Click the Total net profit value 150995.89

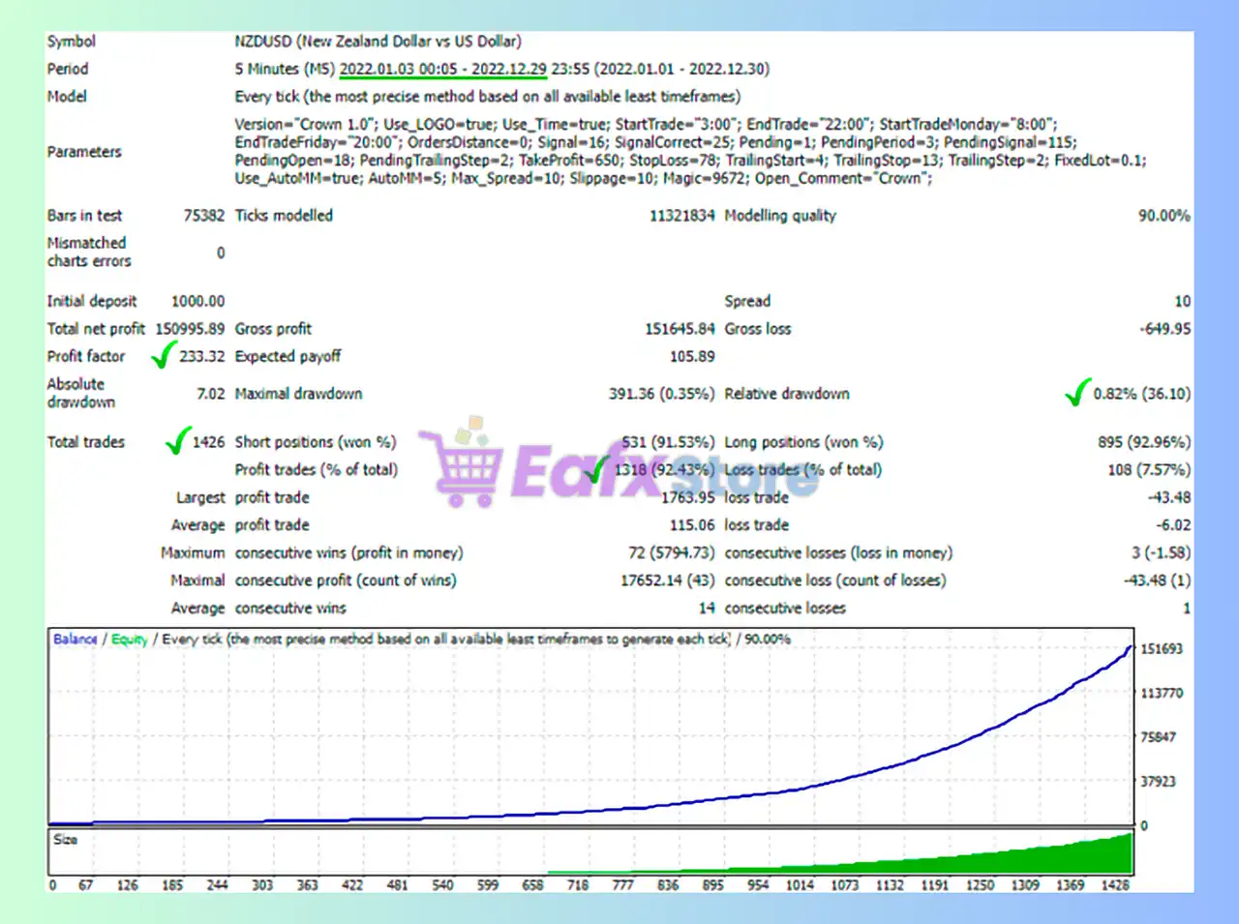(x=190, y=329)
